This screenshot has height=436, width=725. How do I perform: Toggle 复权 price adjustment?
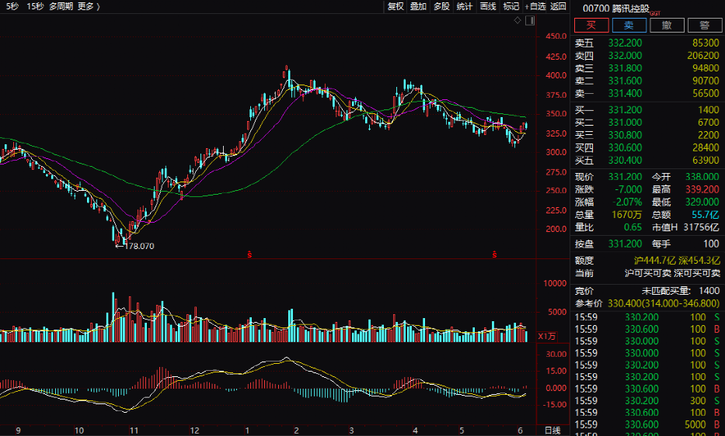tap(396, 6)
